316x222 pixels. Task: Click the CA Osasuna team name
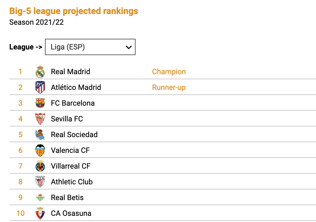pos(71,213)
